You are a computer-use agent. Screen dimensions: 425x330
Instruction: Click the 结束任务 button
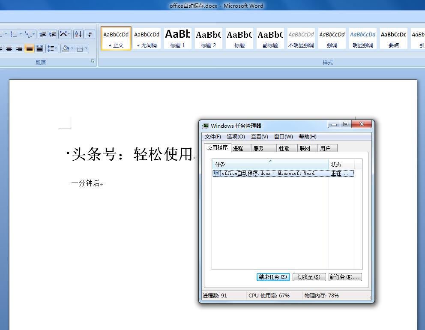(273, 277)
